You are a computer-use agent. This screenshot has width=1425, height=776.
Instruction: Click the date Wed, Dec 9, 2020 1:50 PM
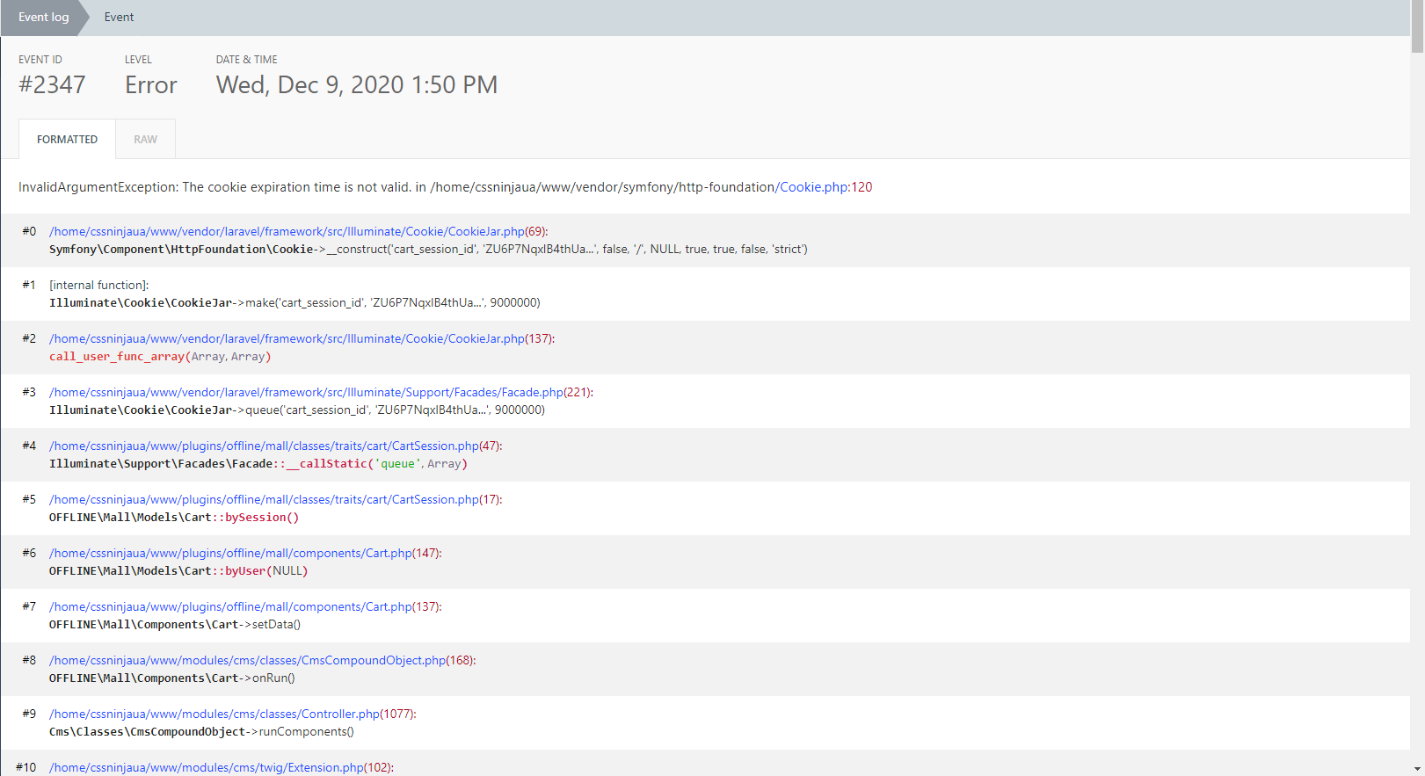pos(357,85)
